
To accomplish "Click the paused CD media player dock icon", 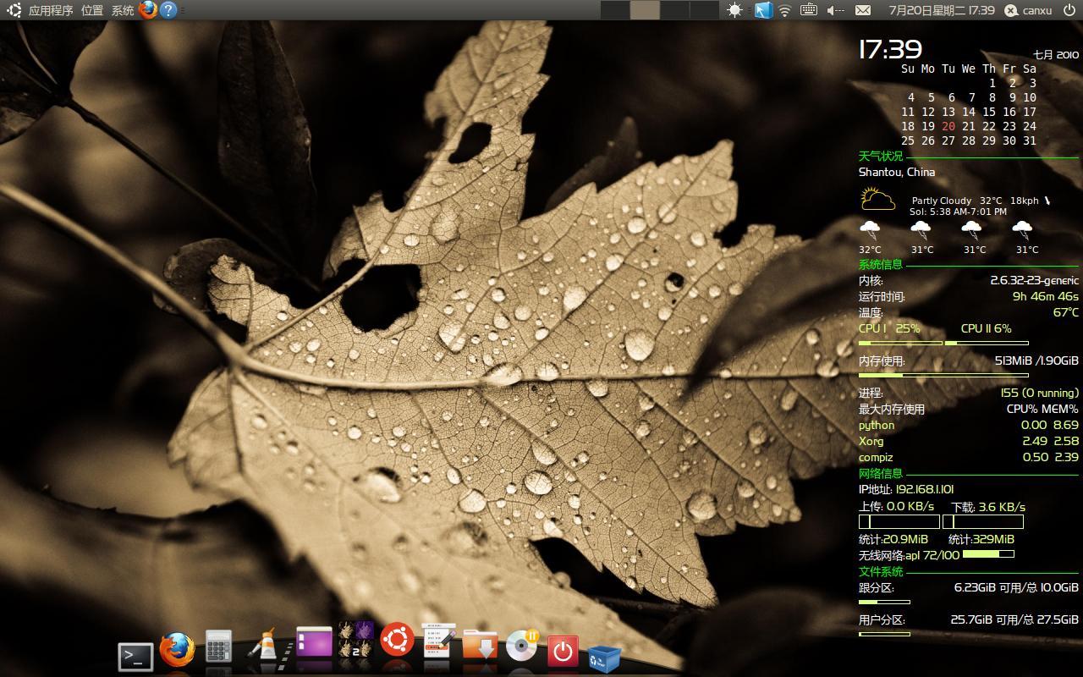I will point(523,646).
